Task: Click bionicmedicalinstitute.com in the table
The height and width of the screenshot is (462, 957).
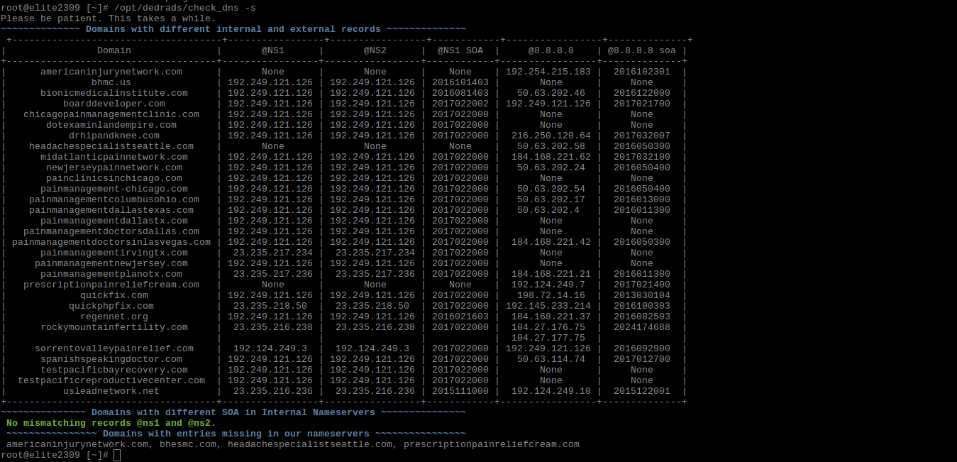Action: [x=114, y=93]
